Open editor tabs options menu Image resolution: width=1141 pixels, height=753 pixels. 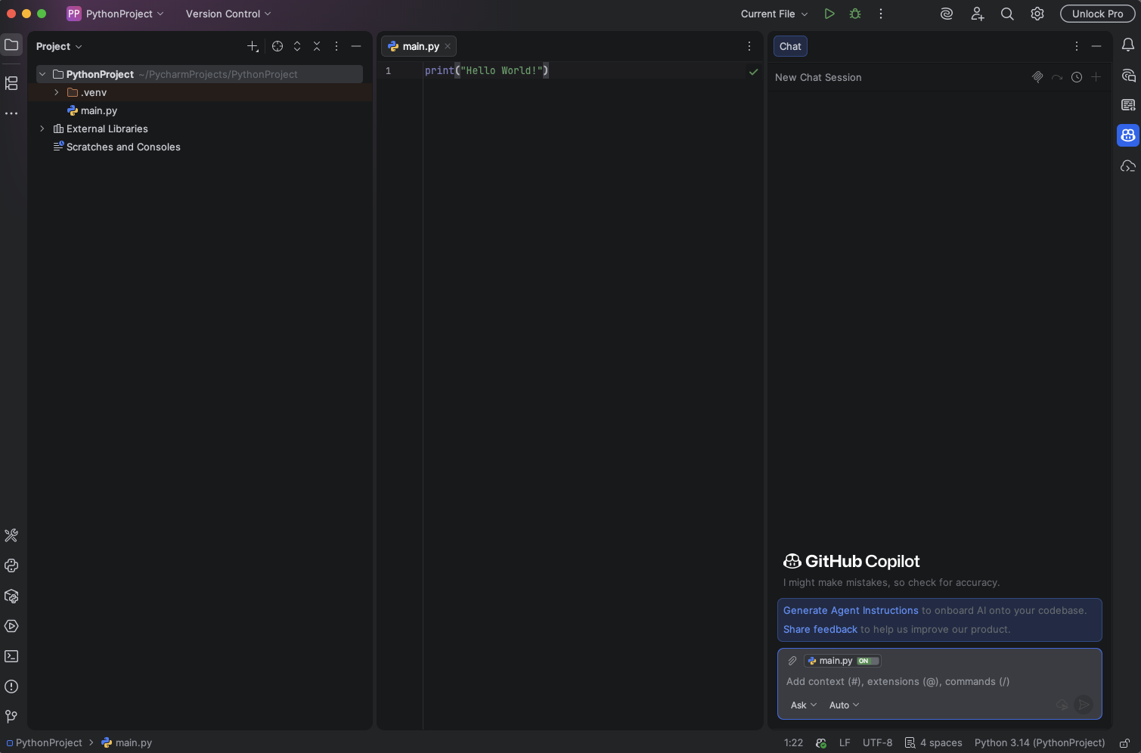pyautogui.click(x=749, y=46)
